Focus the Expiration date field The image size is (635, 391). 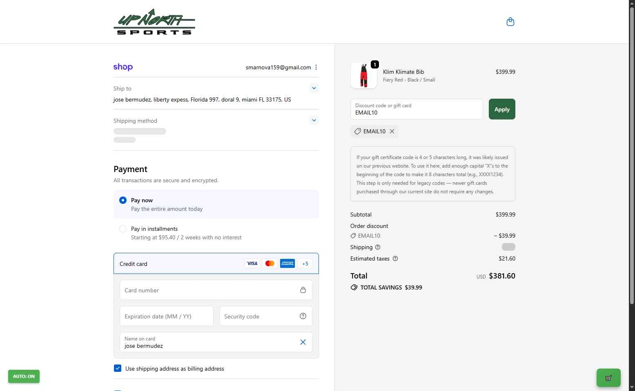point(167,316)
